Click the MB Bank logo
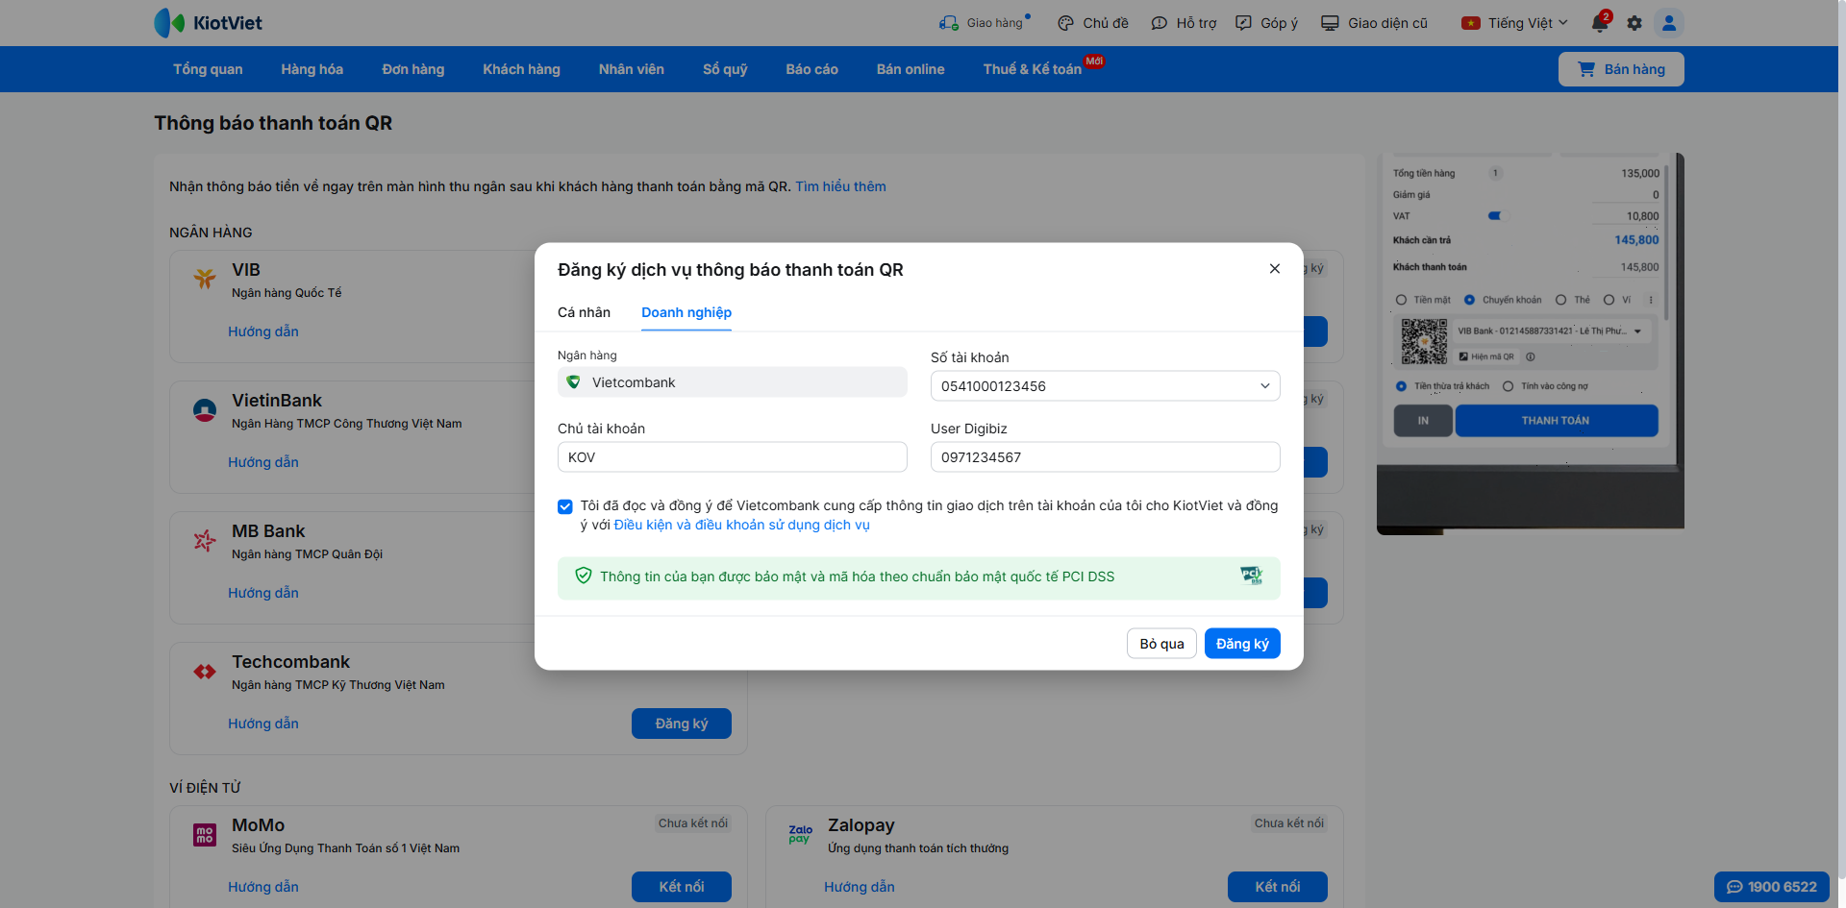This screenshot has width=1846, height=908. pos(205,541)
